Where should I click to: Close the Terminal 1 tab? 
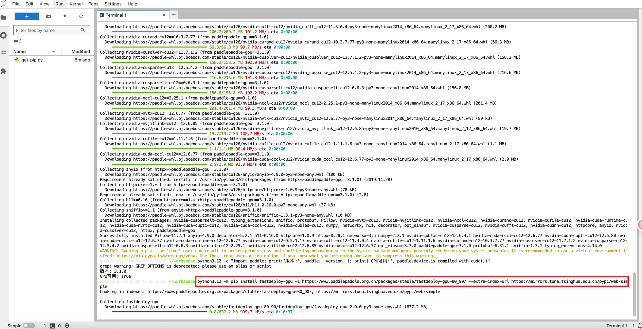[164, 15]
